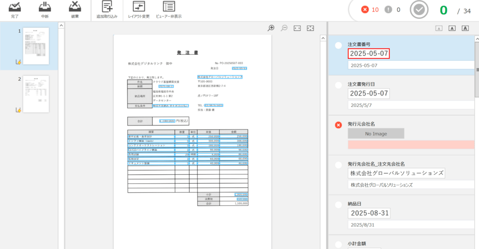Click the 注文書発行日 image snippet 2025-05-07
The width and height of the screenshot is (479, 249).
coord(369,93)
